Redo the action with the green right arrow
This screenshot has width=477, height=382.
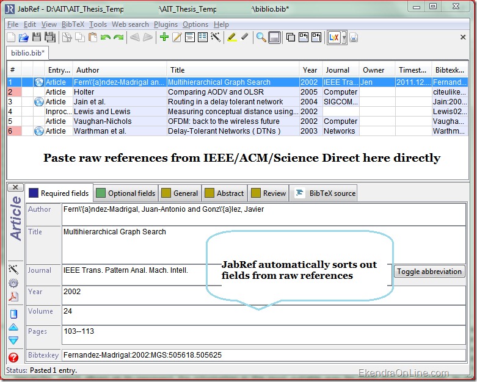point(118,37)
